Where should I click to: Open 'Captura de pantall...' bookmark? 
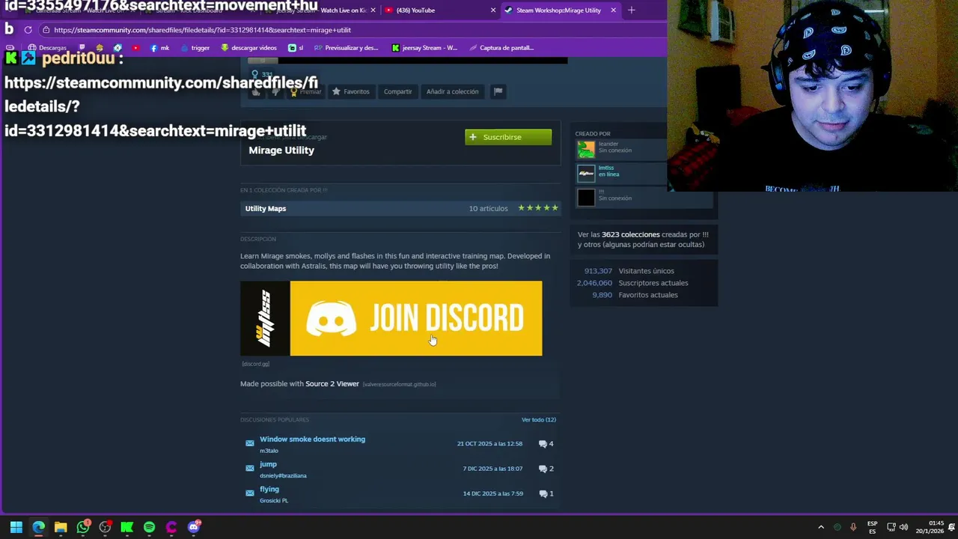501,48
